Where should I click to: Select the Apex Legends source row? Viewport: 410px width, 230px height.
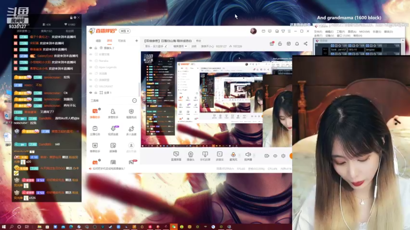pos(113,67)
